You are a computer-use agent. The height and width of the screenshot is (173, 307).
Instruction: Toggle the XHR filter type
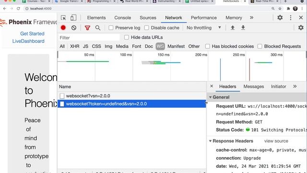coord(75,46)
